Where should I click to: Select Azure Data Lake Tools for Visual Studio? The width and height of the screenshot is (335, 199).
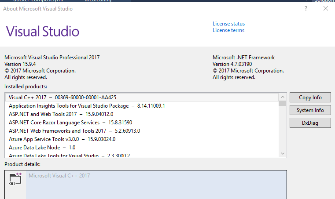coord(142,155)
